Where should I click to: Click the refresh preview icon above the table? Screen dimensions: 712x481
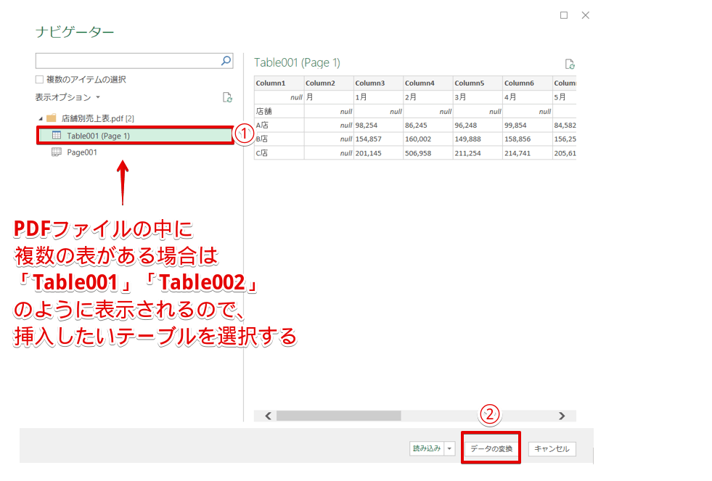click(x=570, y=64)
